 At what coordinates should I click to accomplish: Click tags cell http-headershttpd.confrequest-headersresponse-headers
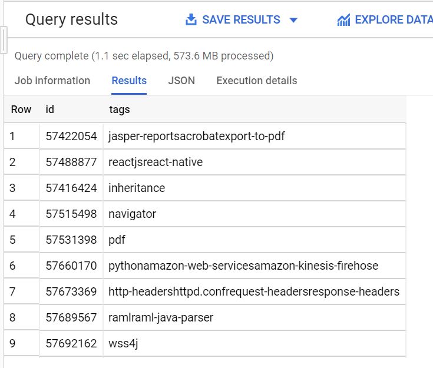click(254, 292)
